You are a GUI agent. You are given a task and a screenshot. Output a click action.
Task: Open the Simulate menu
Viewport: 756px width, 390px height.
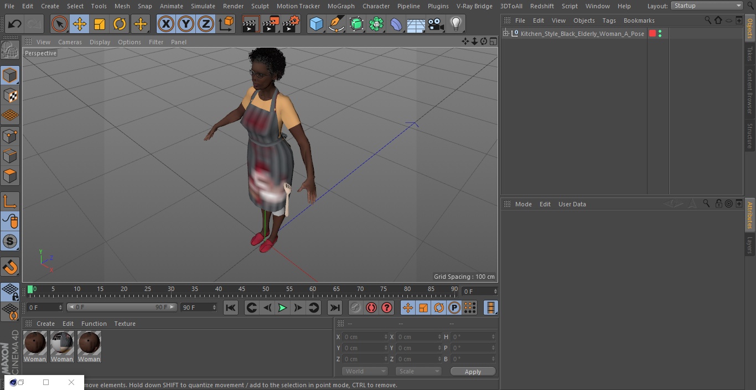point(203,6)
